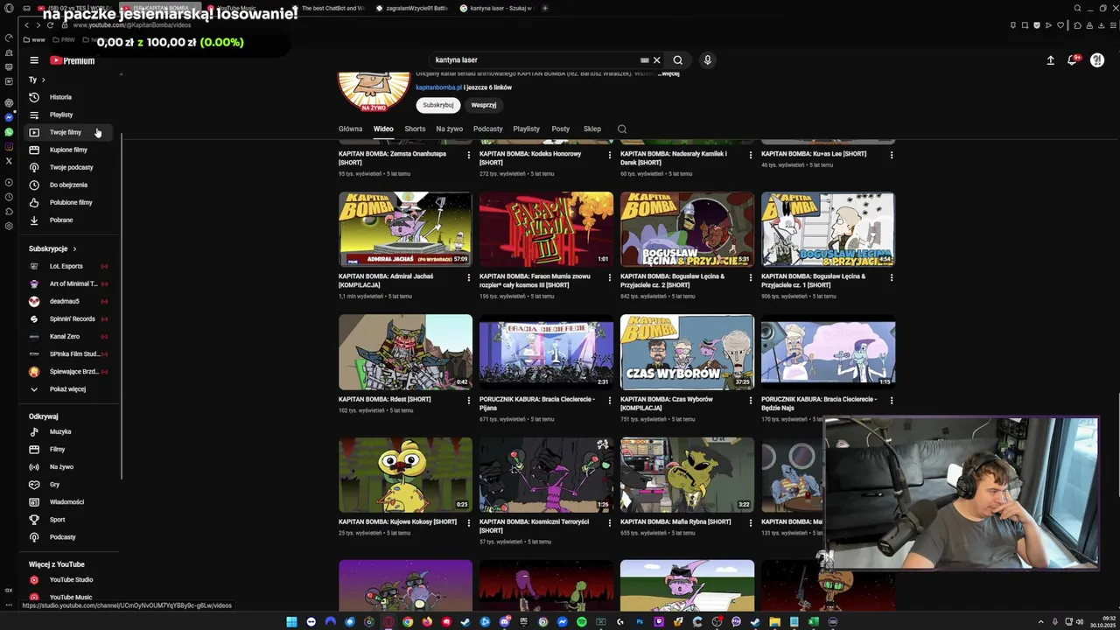Open Gry in the Odkrywaj section

70,484
